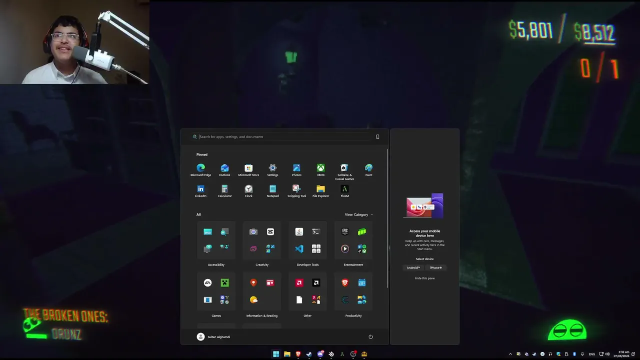Launch Solitaire & Casual Games
Screen dimensions: 640x360
344,171
